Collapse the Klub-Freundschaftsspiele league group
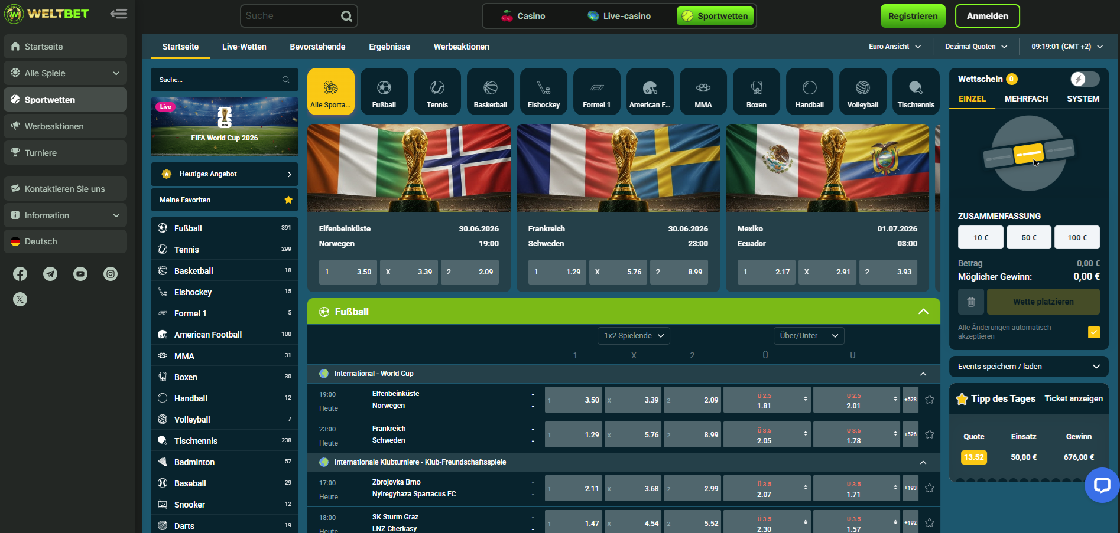Viewport: 1120px width, 533px height. pos(923,463)
